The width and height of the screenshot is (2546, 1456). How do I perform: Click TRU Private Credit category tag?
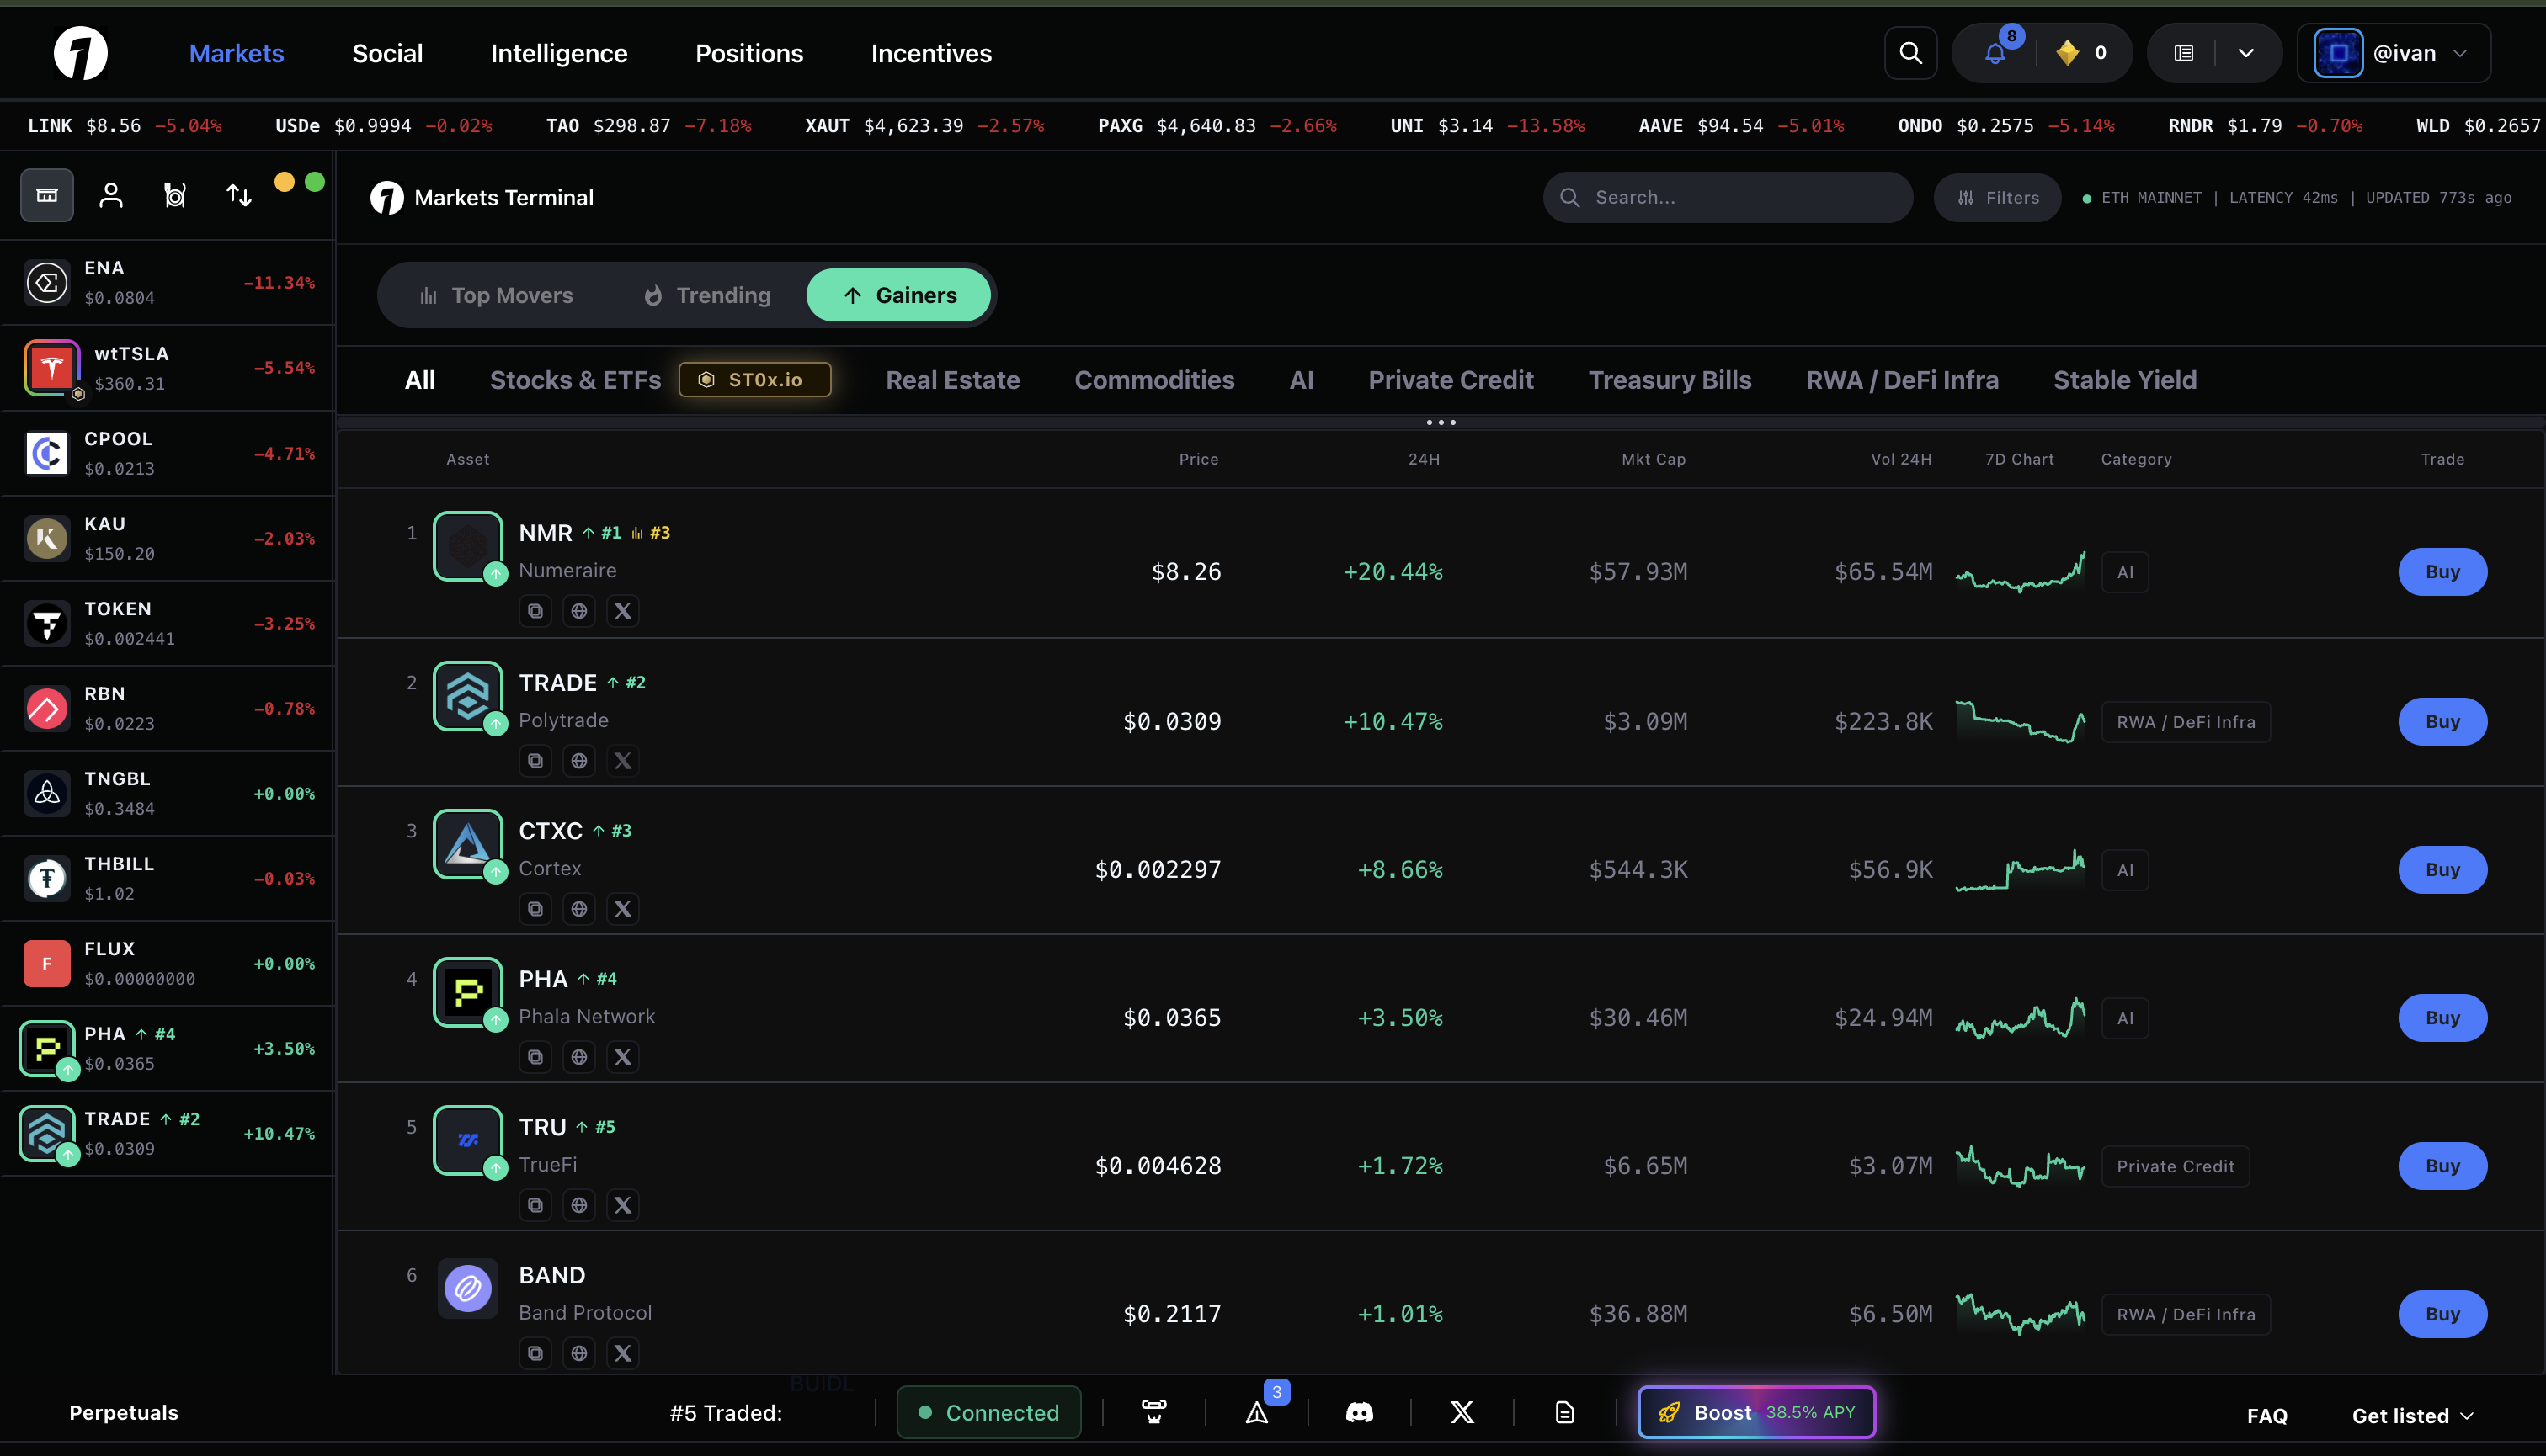(2175, 1166)
